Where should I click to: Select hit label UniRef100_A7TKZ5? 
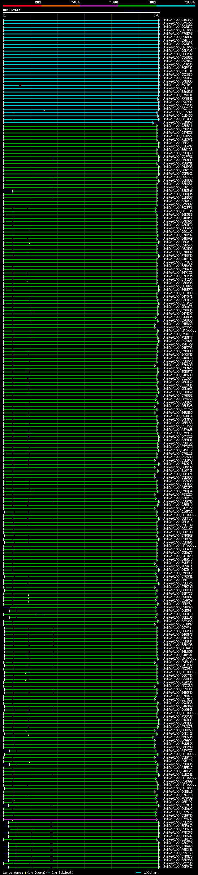(x=178, y=447)
